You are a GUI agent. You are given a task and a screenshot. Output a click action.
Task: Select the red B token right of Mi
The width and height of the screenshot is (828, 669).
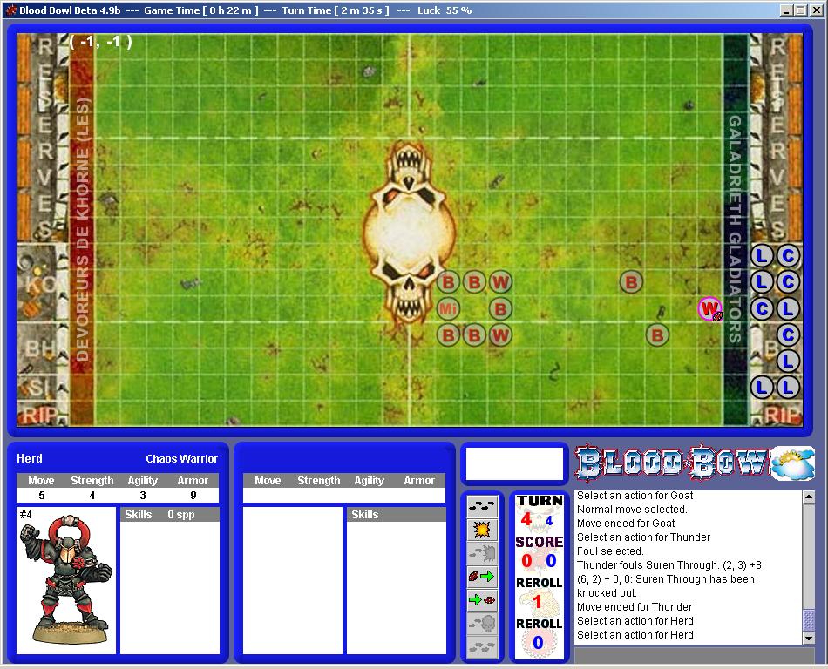click(x=500, y=308)
